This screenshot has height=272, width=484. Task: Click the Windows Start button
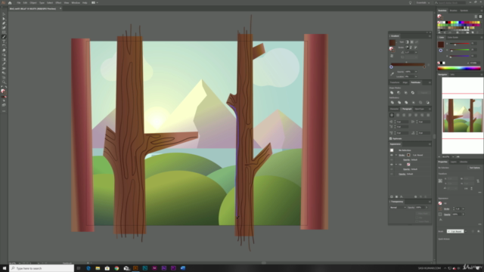[5, 268]
